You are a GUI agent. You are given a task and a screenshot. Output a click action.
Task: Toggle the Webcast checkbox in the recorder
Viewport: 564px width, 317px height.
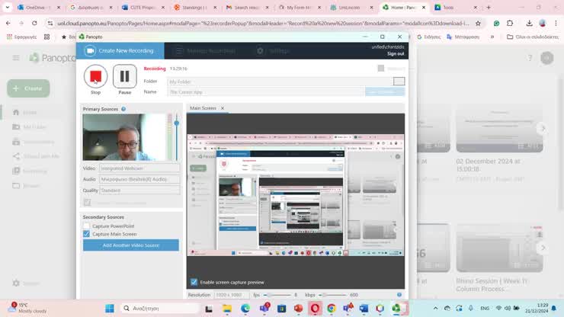381,69
